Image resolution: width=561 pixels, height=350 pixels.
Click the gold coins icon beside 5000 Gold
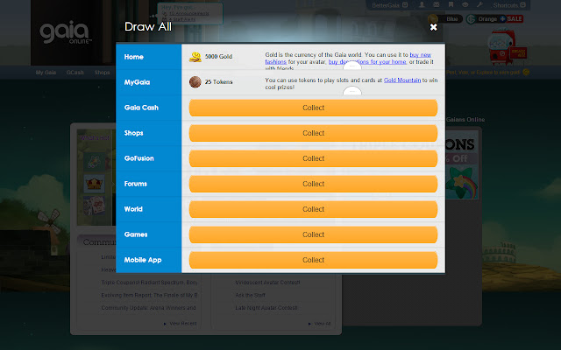195,56
